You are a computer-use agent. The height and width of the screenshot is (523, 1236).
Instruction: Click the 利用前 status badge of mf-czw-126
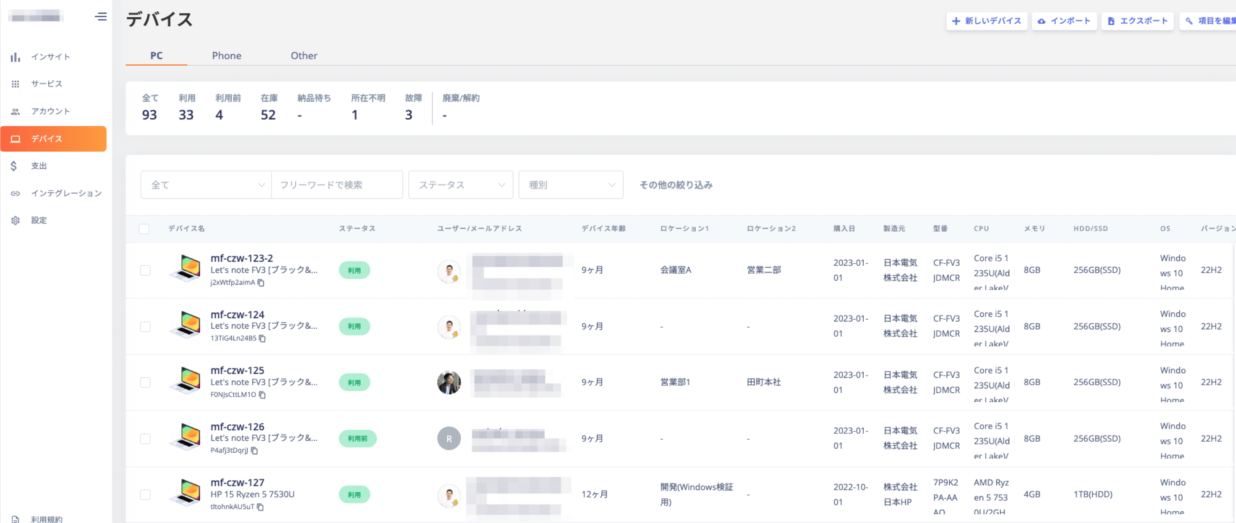357,439
